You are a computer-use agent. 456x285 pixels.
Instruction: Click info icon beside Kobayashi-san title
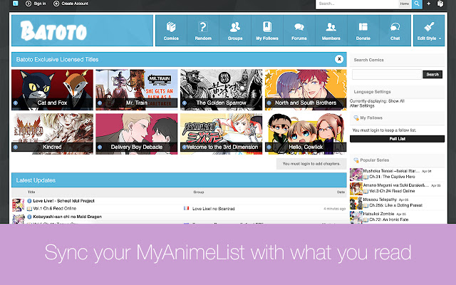(29, 217)
